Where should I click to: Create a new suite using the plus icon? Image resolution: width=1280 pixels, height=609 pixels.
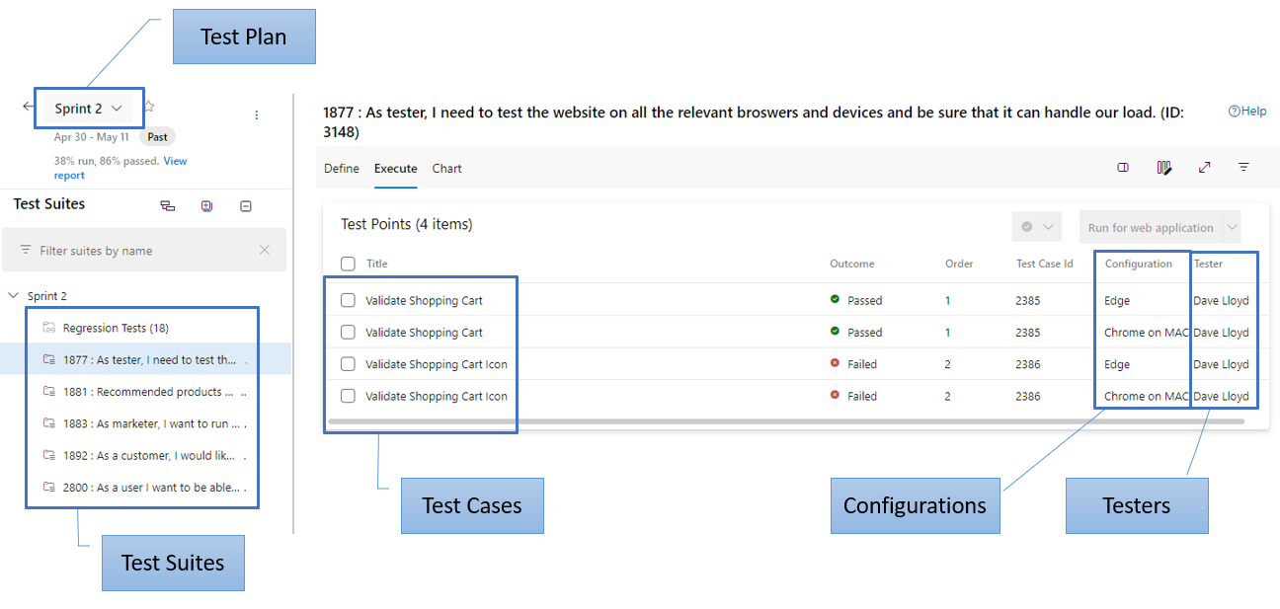(206, 205)
